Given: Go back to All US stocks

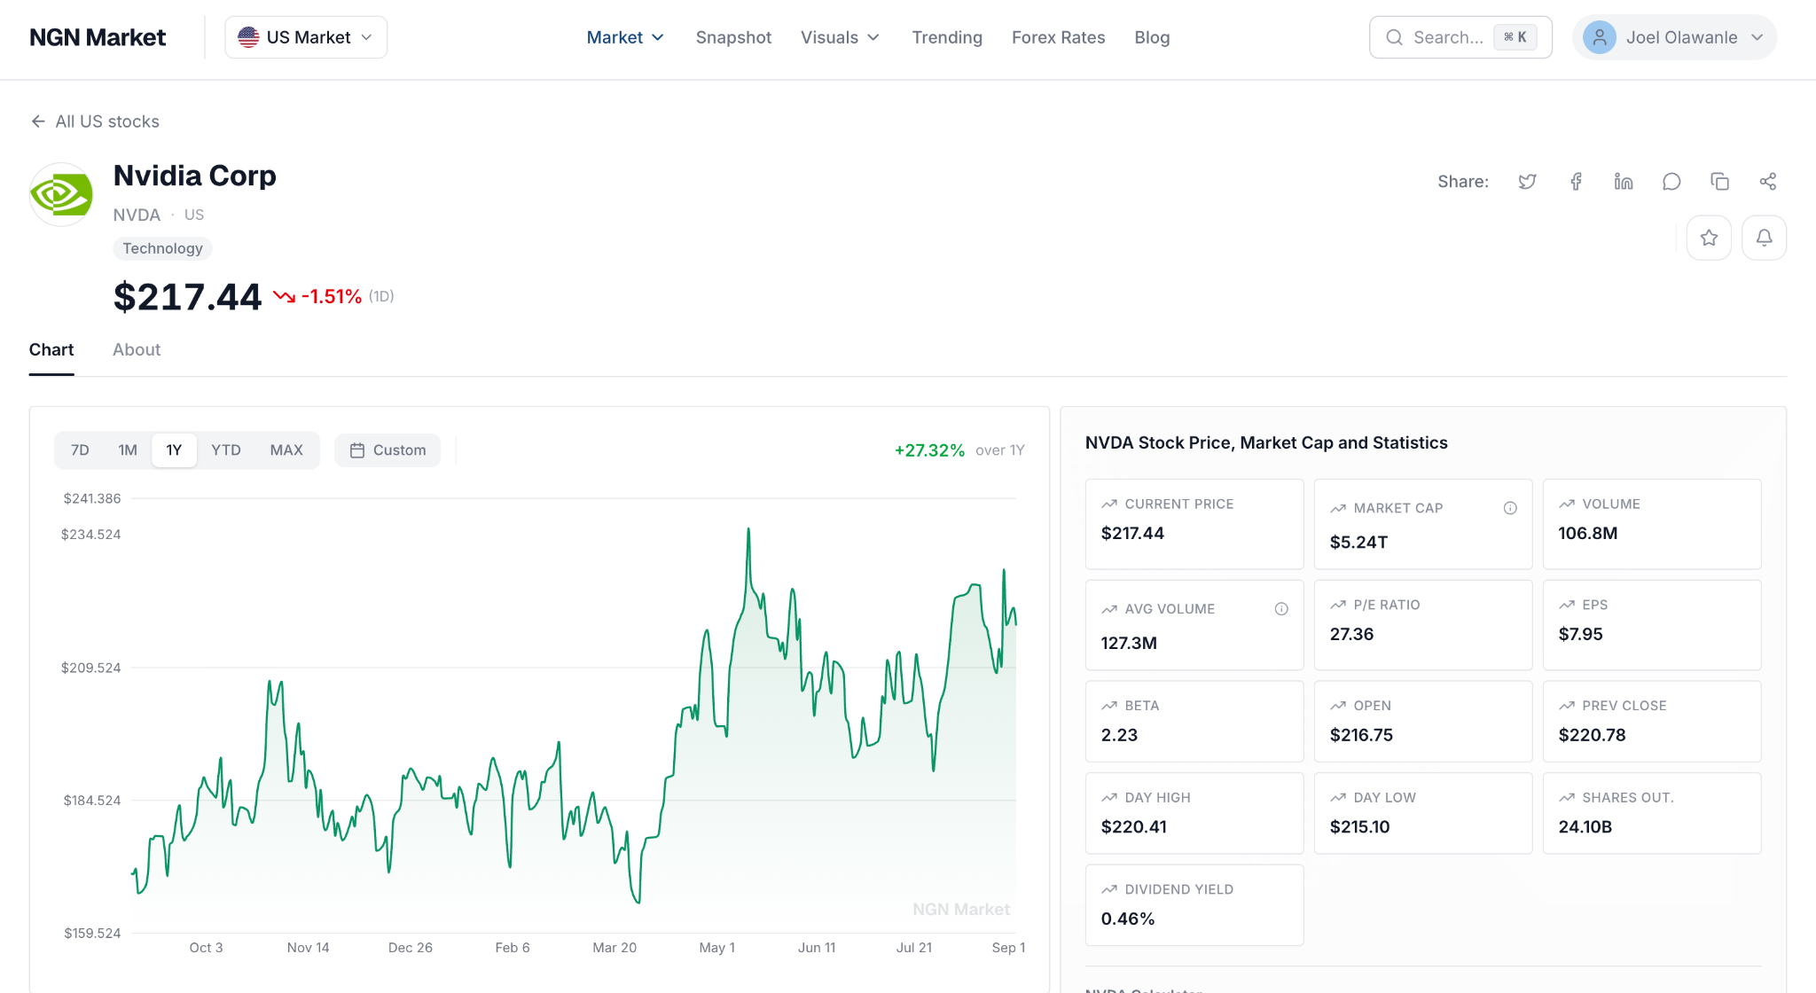Looking at the screenshot, I should (x=96, y=121).
